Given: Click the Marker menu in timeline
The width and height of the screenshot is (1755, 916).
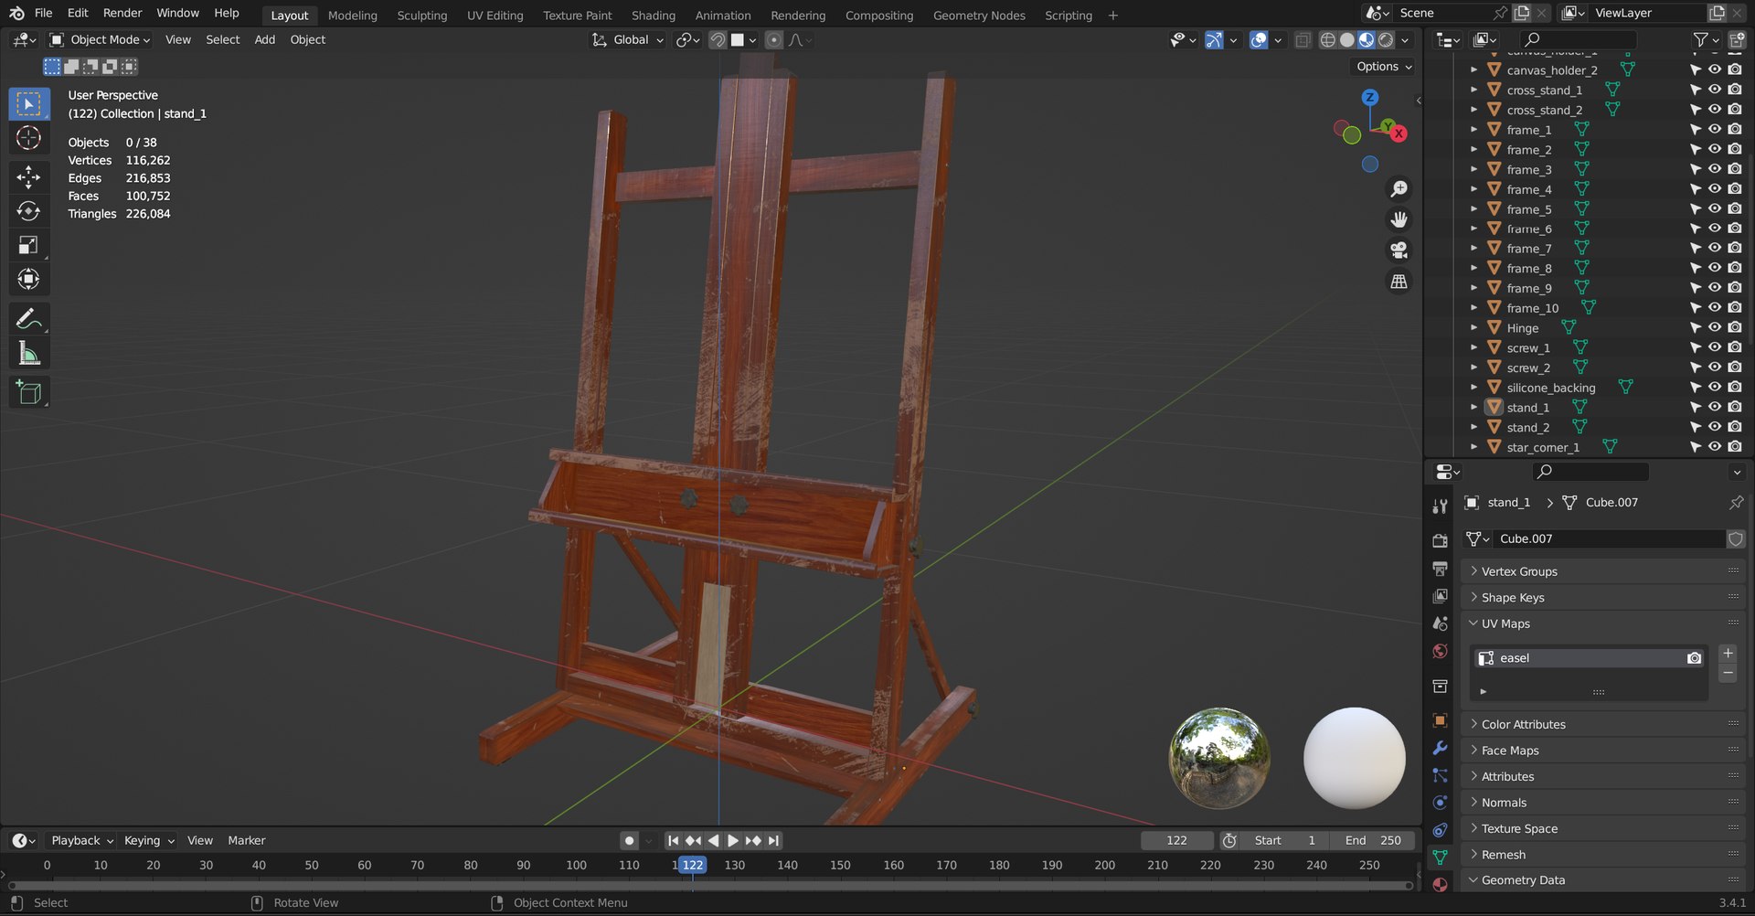Looking at the screenshot, I should [247, 840].
